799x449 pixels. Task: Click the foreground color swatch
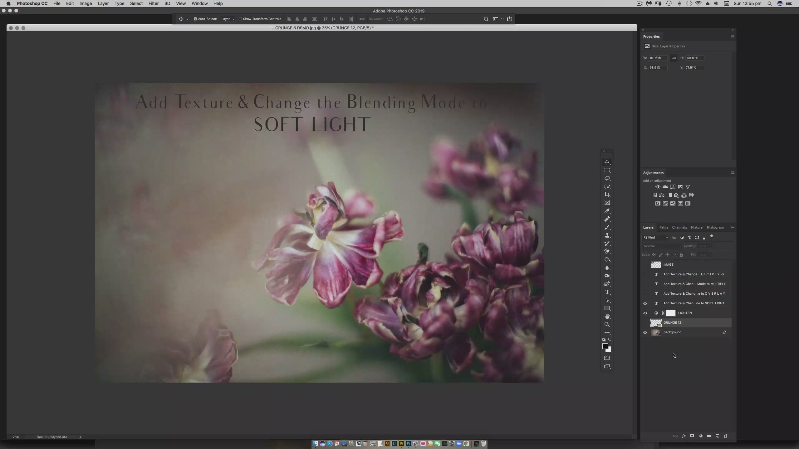tap(605, 346)
